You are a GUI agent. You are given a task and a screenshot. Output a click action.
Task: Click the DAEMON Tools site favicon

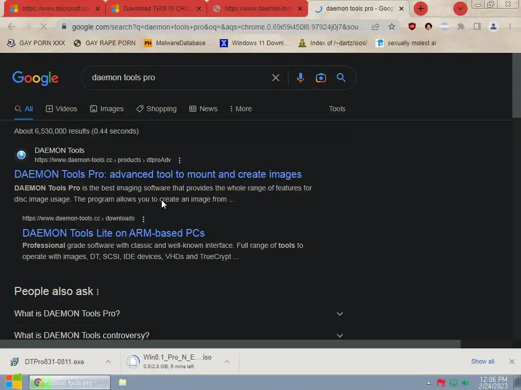(21, 154)
